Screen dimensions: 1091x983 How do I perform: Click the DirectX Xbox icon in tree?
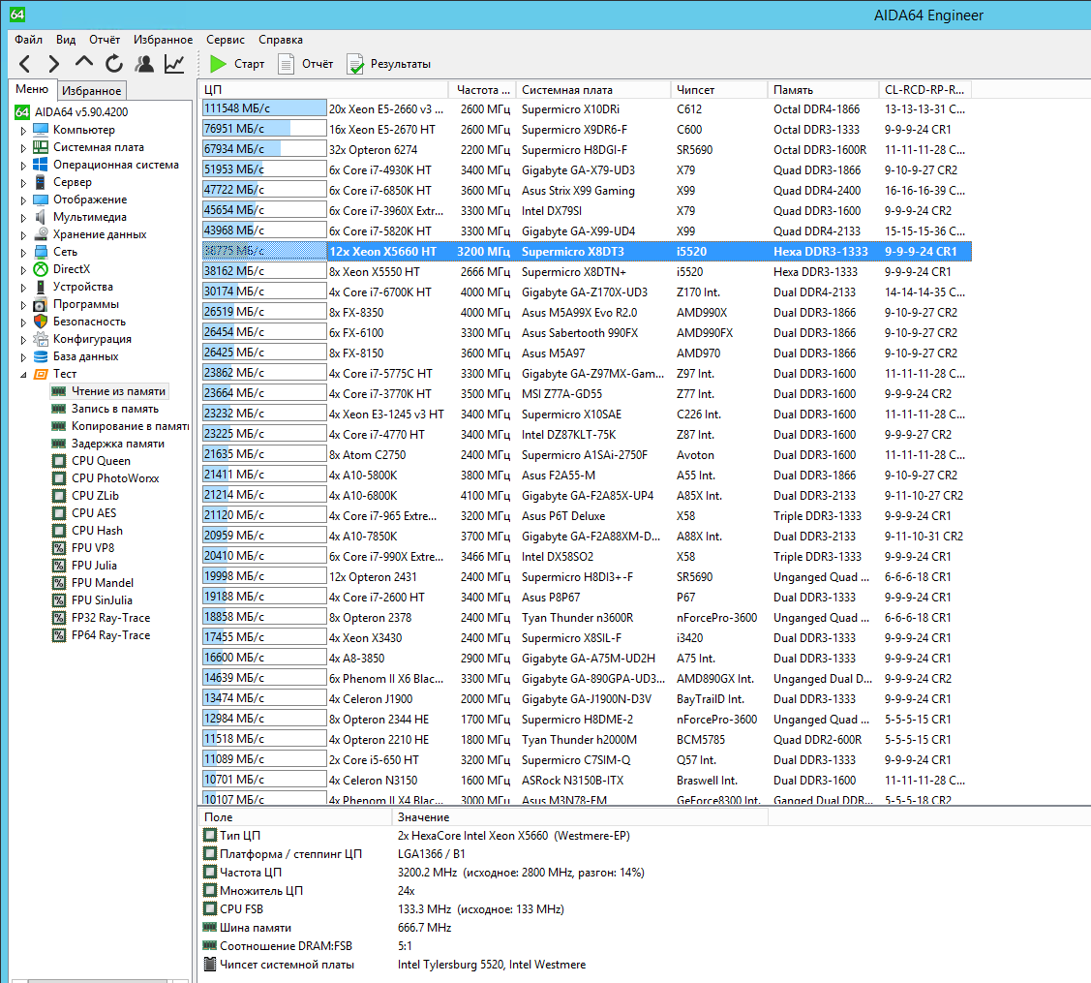tap(41, 268)
